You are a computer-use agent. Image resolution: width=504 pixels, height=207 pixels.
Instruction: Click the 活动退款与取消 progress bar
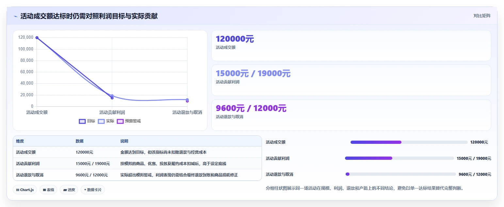(x=401, y=174)
